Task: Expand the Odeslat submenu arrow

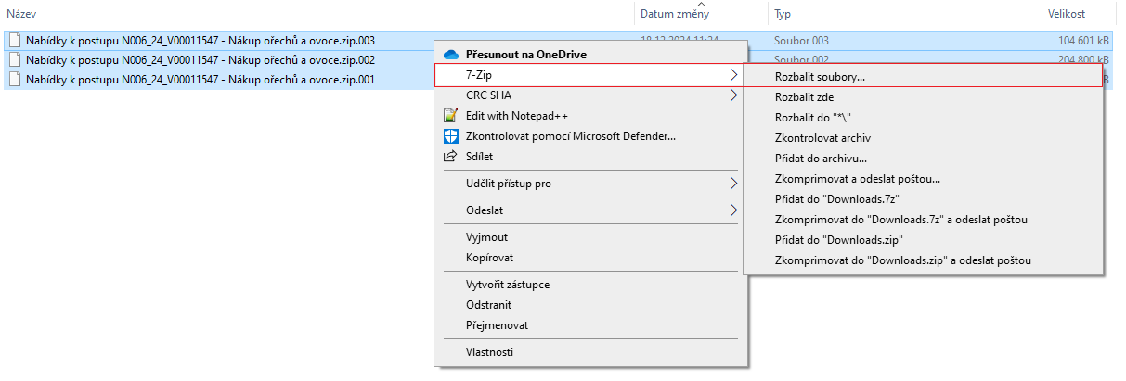Action: (x=733, y=210)
